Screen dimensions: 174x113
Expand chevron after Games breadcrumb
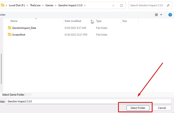pos(56,5)
